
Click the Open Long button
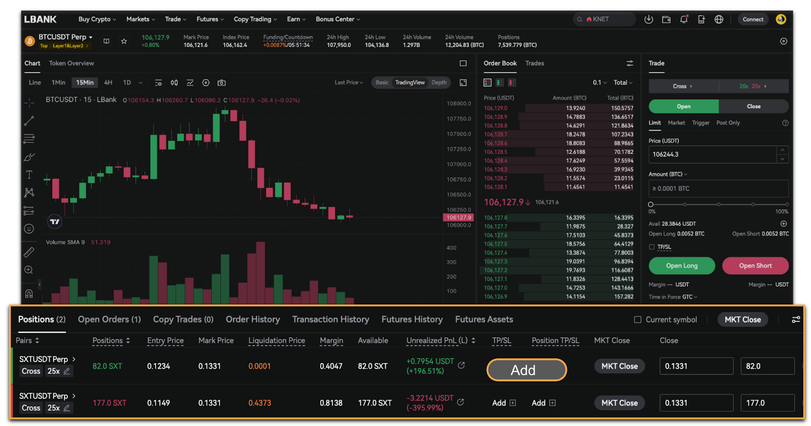click(682, 265)
